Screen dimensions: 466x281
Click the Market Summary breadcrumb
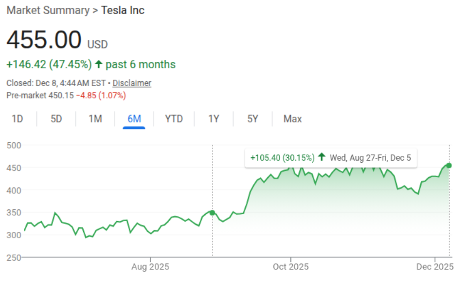[x=48, y=10]
